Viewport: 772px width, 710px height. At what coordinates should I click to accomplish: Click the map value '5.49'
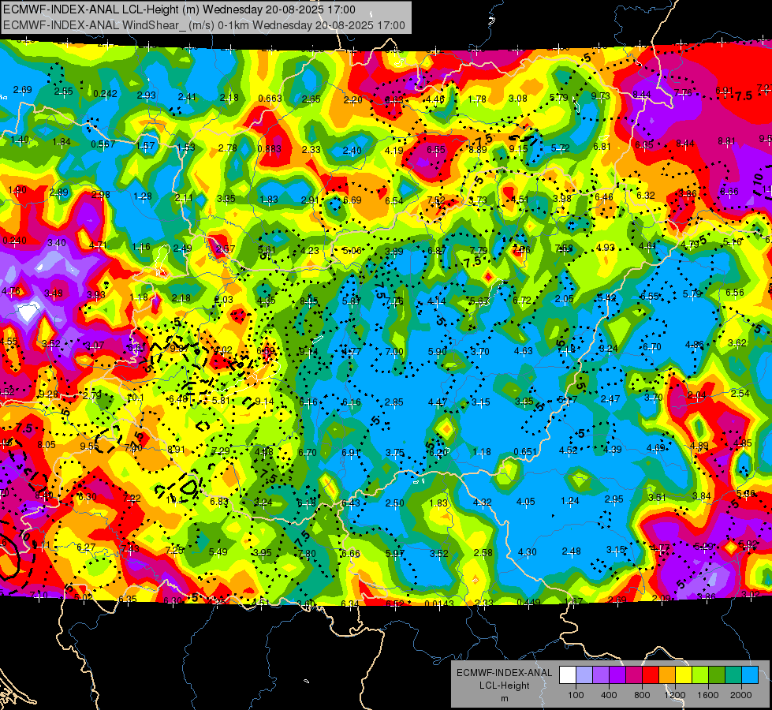(218, 552)
